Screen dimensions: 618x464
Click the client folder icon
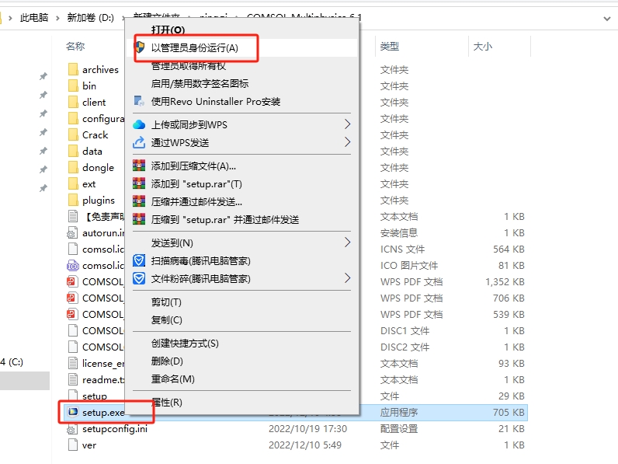pos(73,102)
